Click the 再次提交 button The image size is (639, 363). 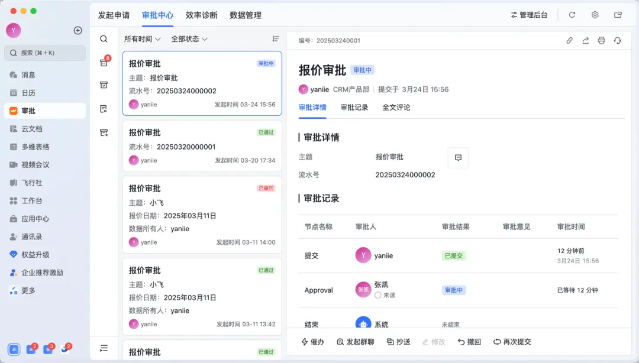512,342
